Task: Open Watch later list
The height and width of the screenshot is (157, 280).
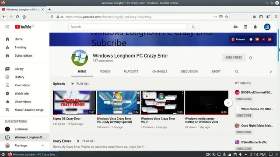Action: coord(24,93)
